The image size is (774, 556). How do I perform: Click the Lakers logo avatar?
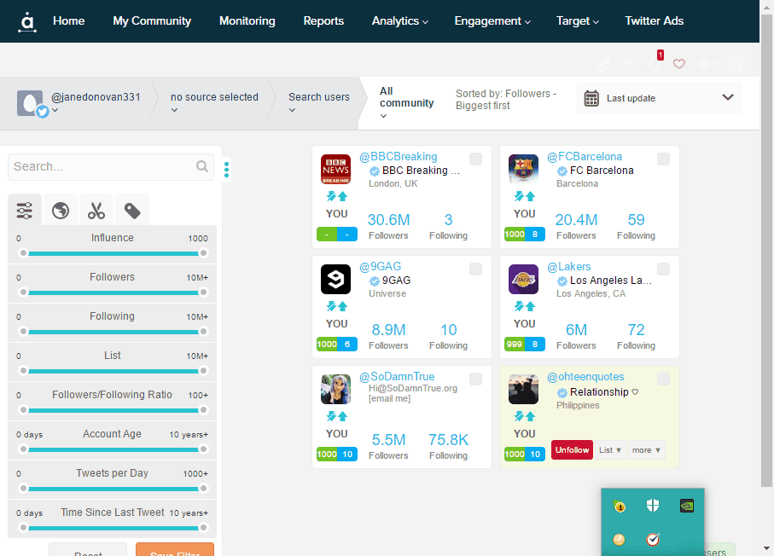tap(523, 279)
